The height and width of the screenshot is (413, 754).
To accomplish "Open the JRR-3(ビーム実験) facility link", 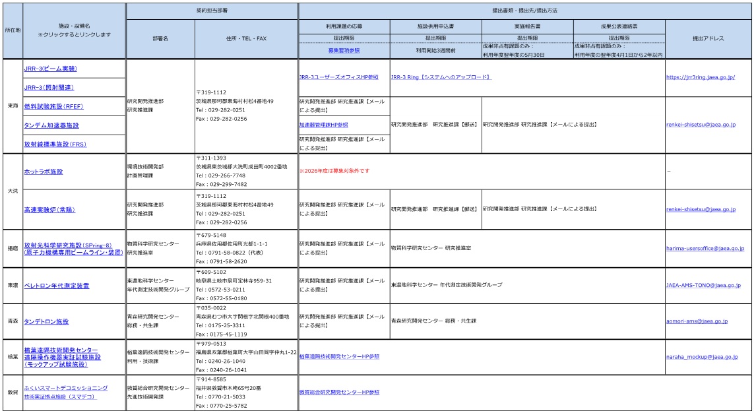I will [49, 69].
